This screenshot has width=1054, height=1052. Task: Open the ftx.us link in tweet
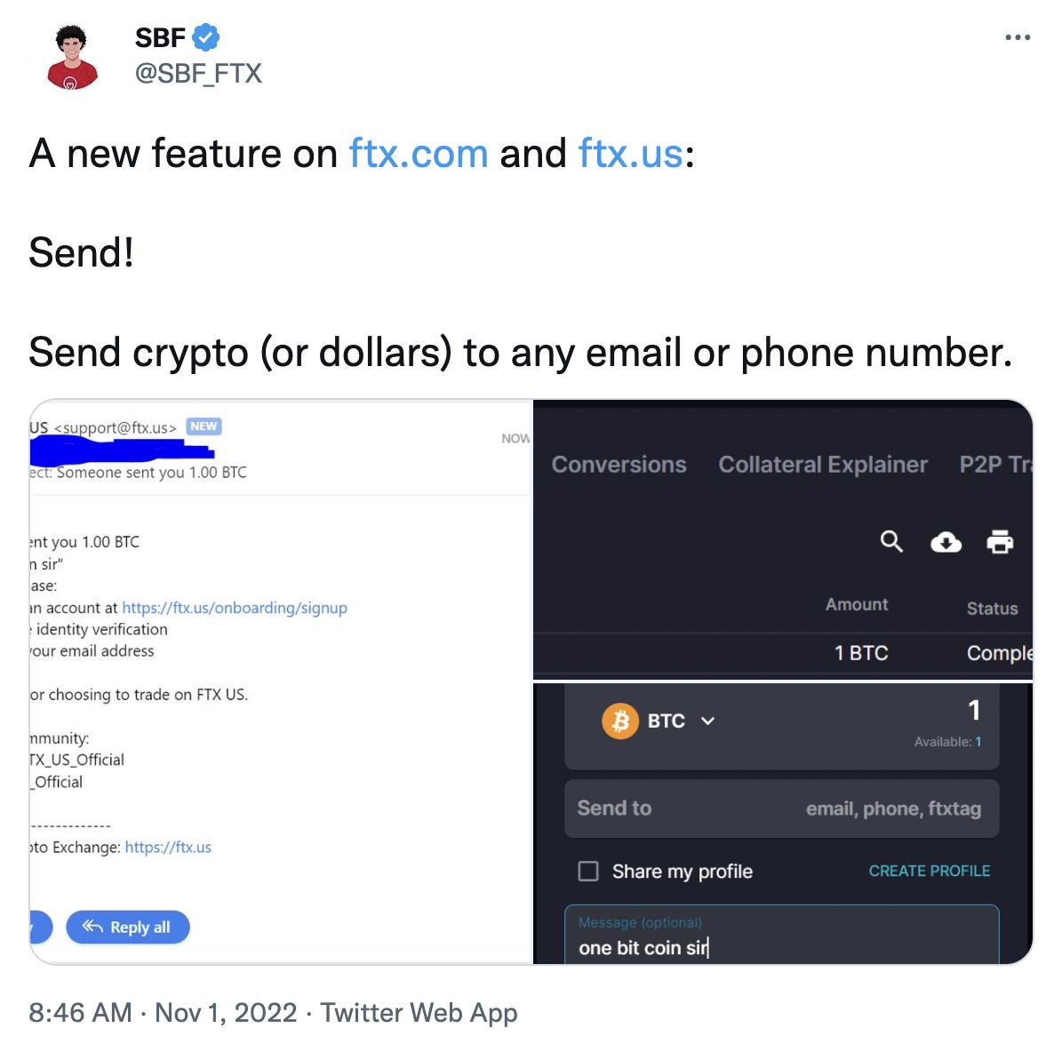tap(630, 153)
